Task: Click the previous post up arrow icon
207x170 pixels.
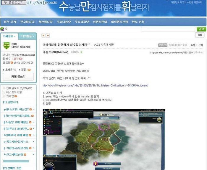Action: [x=43, y=36]
